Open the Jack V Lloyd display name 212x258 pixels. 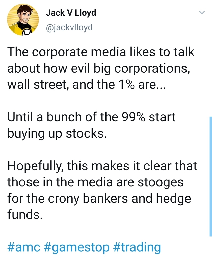click(x=71, y=13)
